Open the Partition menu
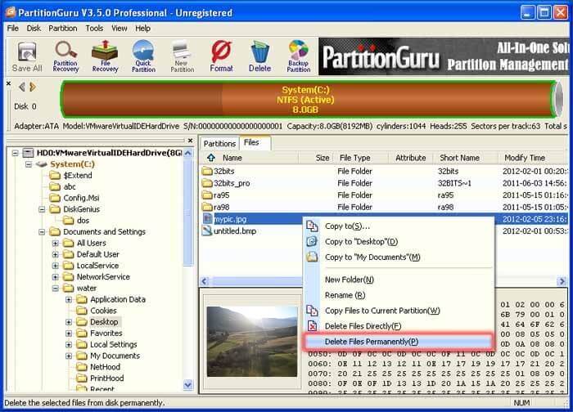The image size is (573, 412). 63,28
